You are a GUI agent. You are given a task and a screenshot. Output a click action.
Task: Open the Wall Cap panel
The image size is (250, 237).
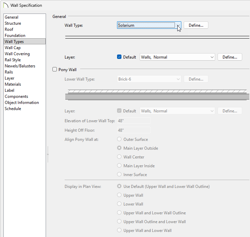tap(13, 48)
